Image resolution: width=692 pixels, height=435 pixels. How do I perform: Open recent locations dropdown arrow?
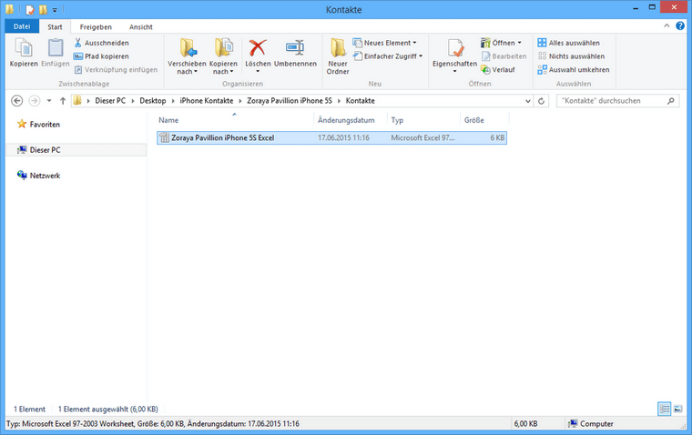click(49, 101)
